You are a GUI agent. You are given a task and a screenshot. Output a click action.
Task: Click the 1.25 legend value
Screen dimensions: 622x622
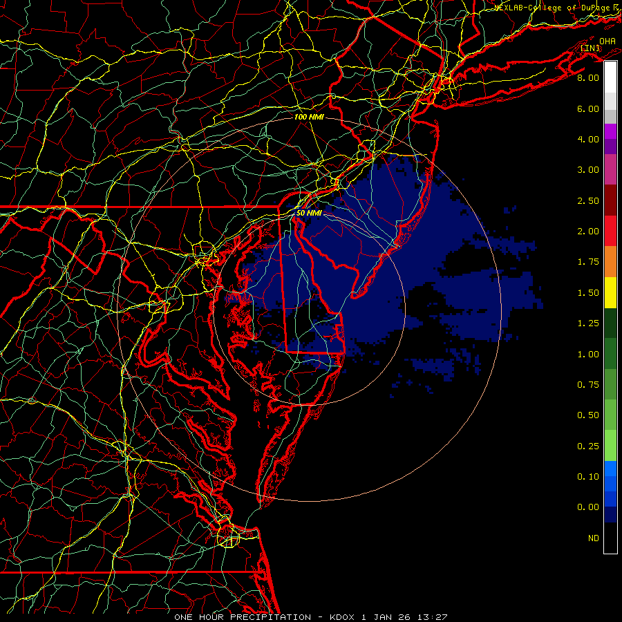588,323
